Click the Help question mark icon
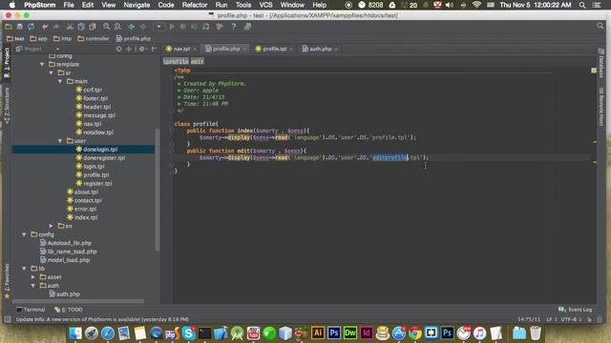611x343 pixels. [233, 27]
